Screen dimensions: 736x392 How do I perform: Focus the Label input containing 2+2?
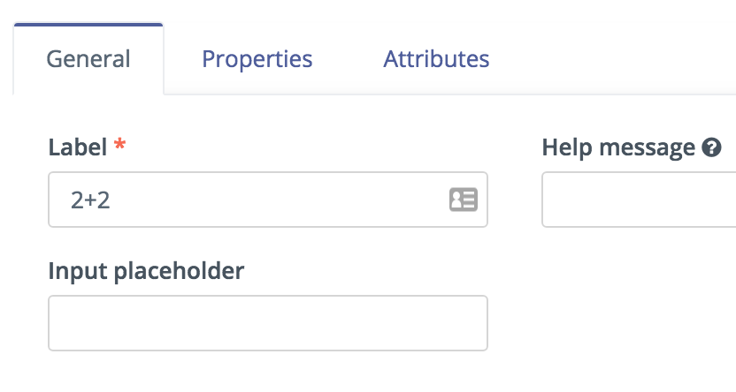coord(268,200)
